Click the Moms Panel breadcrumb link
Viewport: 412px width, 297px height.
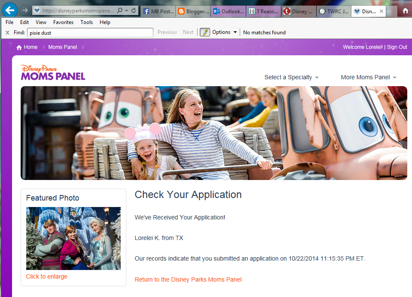pos(63,47)
